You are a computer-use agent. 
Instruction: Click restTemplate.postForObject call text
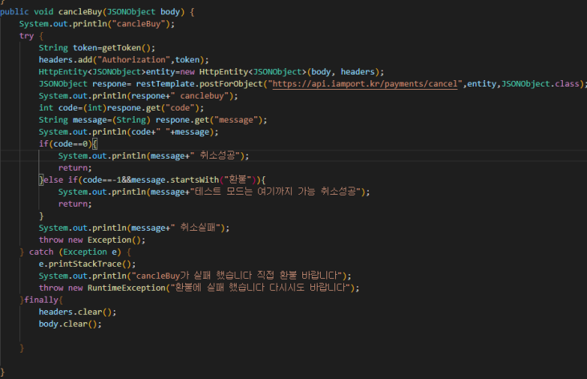[199, 84]
